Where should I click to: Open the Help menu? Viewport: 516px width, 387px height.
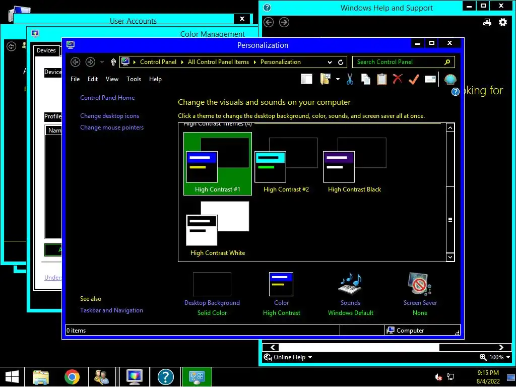click(155, 79)
